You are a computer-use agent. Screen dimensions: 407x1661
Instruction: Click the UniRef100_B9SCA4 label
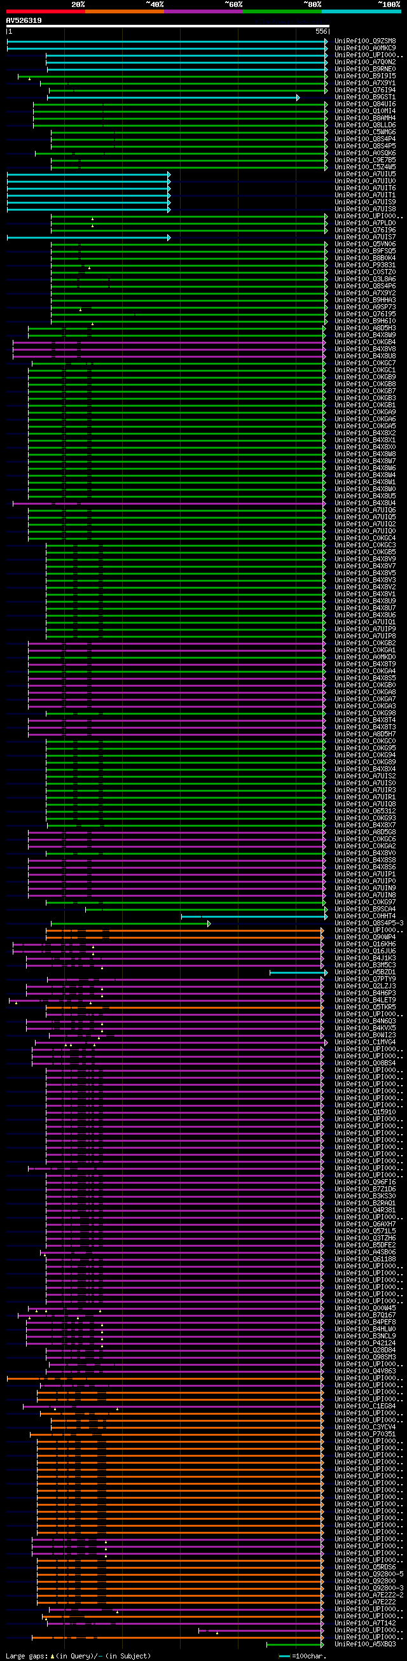(365, 909)
